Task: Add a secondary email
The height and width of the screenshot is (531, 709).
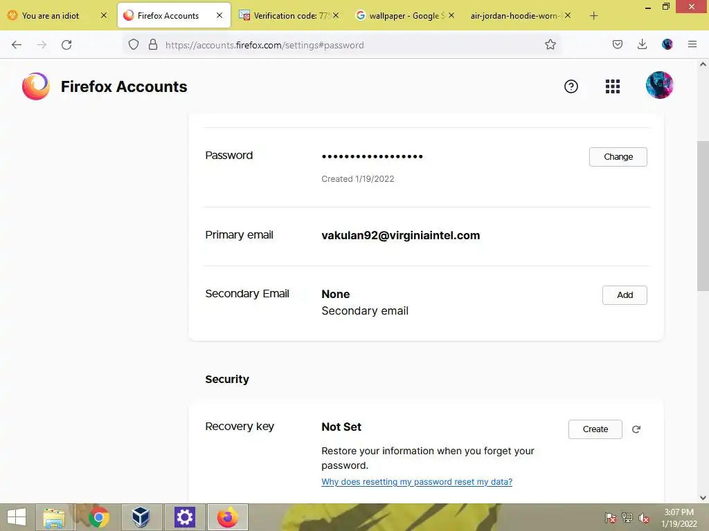Action: point(625,295)
